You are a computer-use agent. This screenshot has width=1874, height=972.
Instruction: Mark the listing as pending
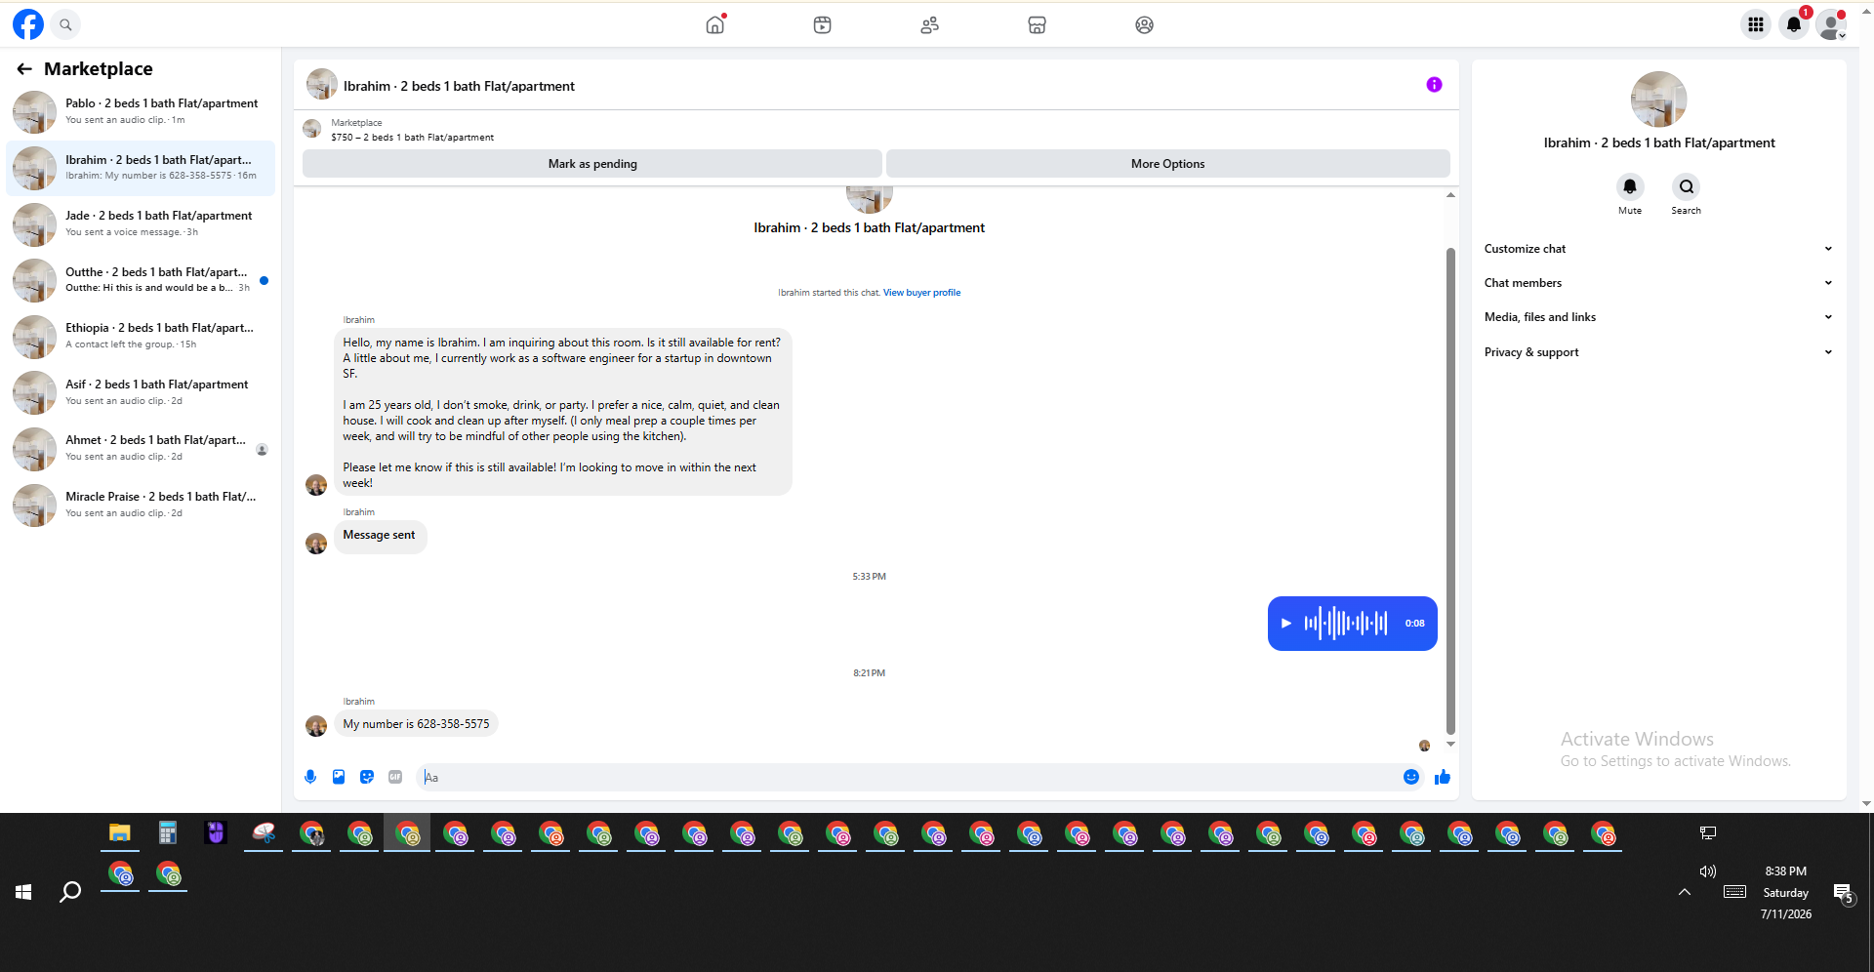pos(592,164)
